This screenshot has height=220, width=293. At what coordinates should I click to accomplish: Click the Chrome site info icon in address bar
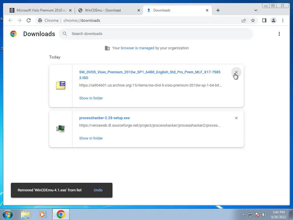tap(40, 20)
